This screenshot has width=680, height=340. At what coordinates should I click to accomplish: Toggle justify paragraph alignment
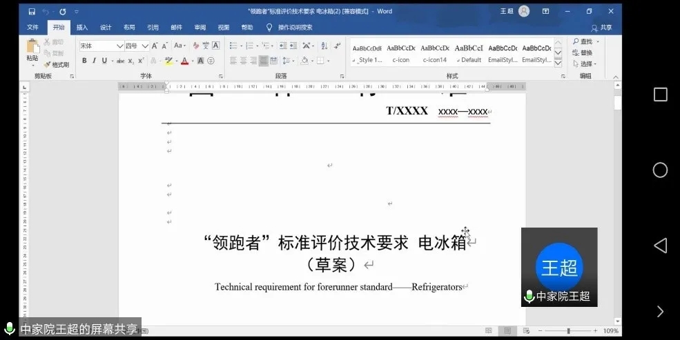(x=264, y=61)
